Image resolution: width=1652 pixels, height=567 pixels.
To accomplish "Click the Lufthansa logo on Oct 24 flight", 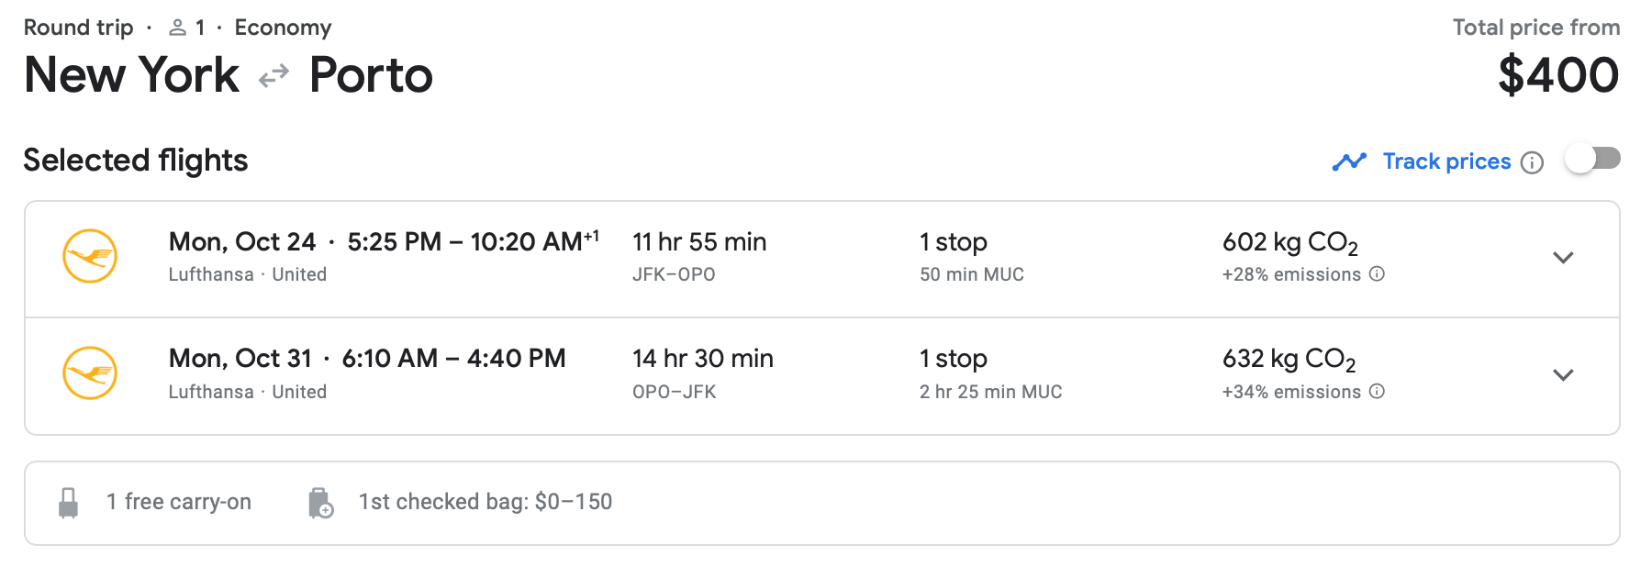I will click(90, 256).
